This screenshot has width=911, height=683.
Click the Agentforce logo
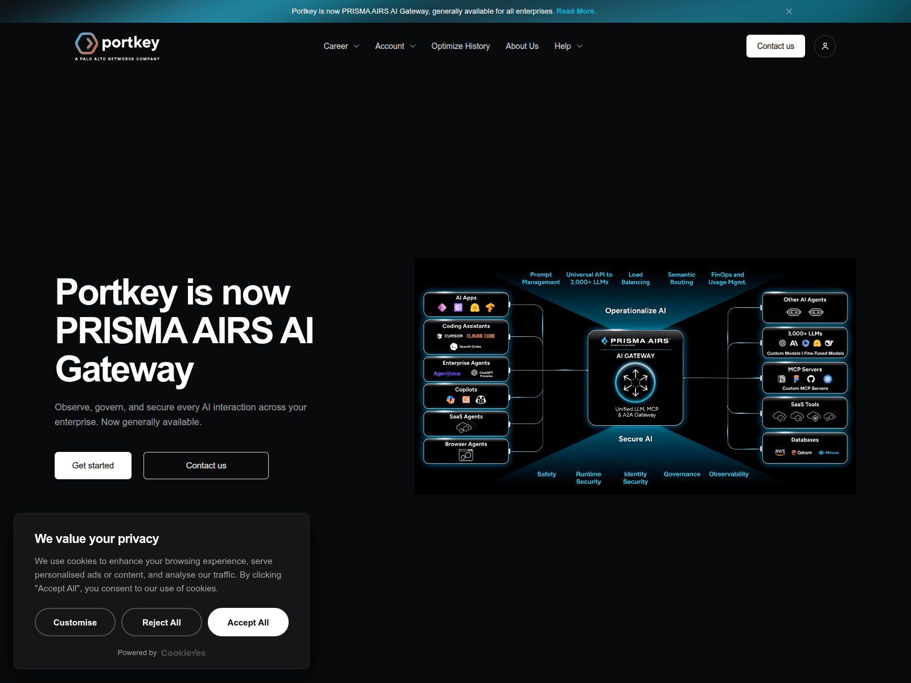click(447, 373)
